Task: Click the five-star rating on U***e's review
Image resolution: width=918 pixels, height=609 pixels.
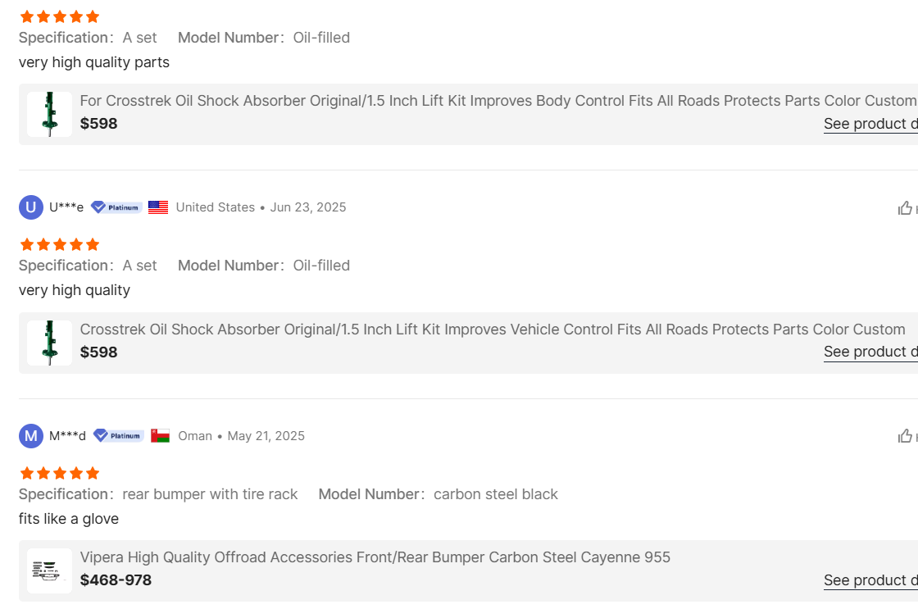Action: pyautogui.click(x=59, y=244)
